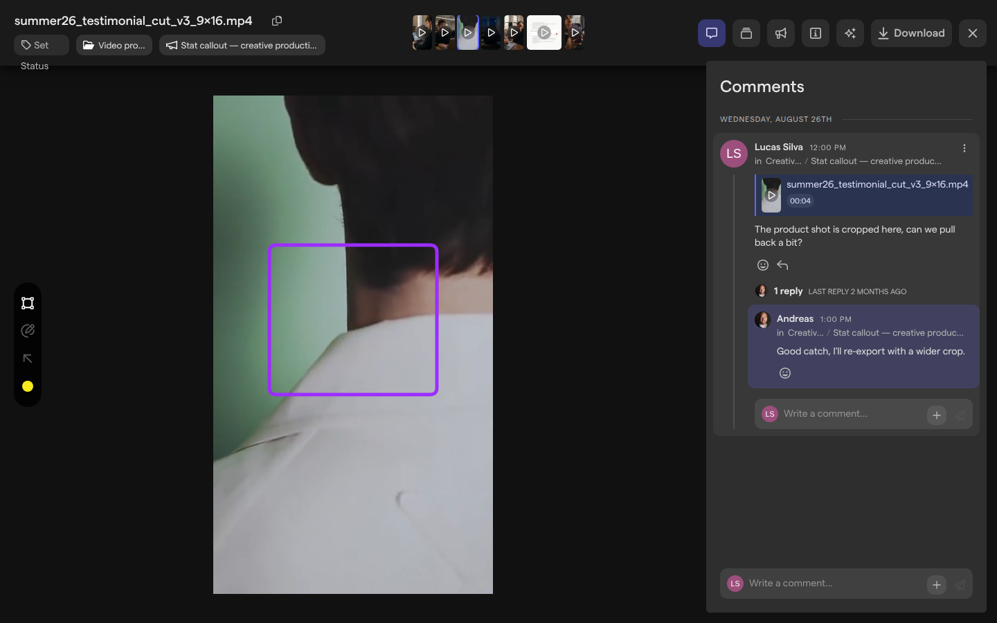
Task: Send the bottom comment with paper plane
Action: coord(960,584)
